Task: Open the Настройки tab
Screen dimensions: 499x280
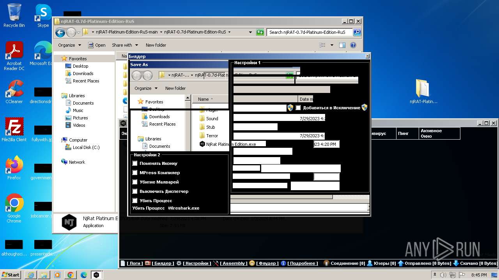Action: (197, 263)
